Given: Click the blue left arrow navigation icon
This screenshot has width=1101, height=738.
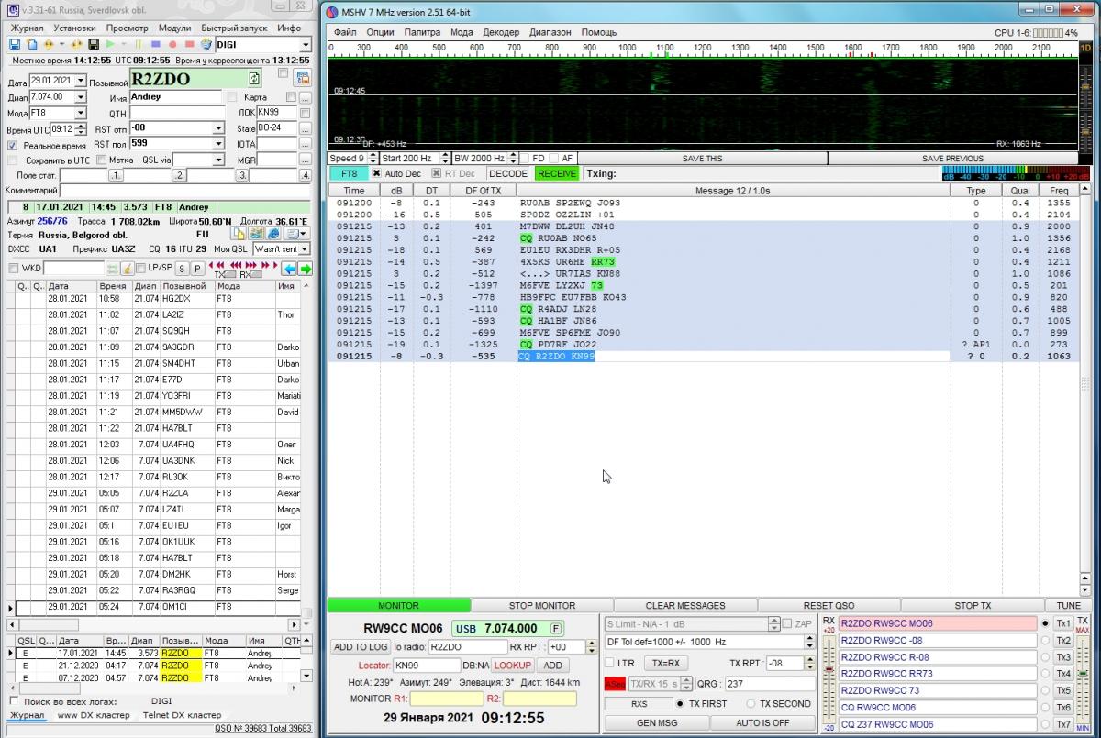Looking at the screenshot, I should tap(289, 269).
